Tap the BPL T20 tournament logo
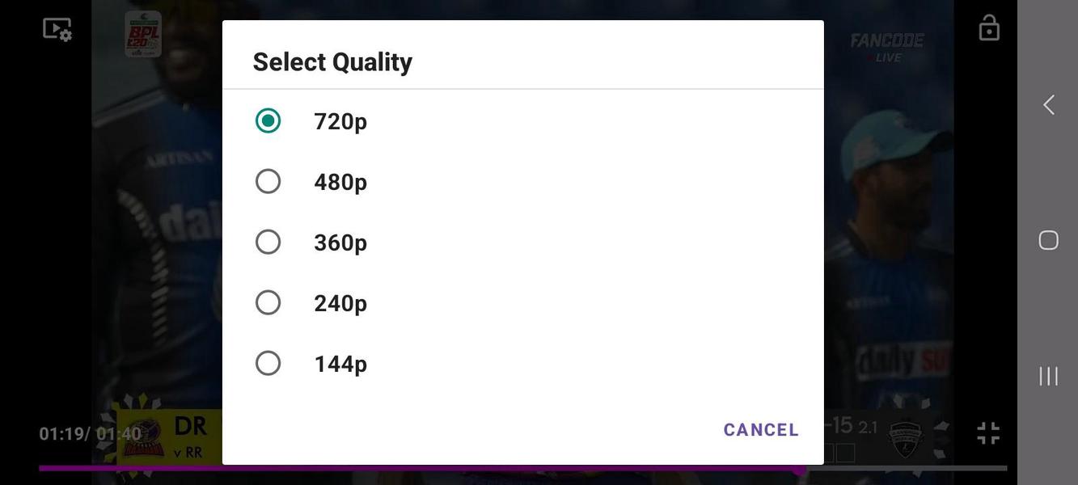Screen dimensions: 1078x485 (x=142, y=32)
